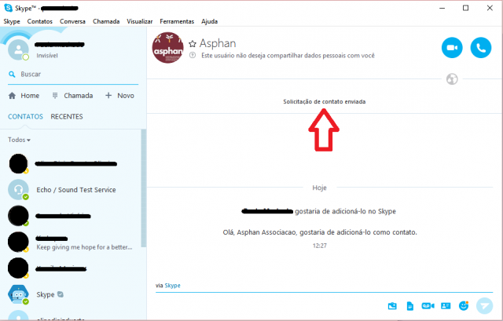
Task: Open the Visualizar menu
Action: (140, 21)
